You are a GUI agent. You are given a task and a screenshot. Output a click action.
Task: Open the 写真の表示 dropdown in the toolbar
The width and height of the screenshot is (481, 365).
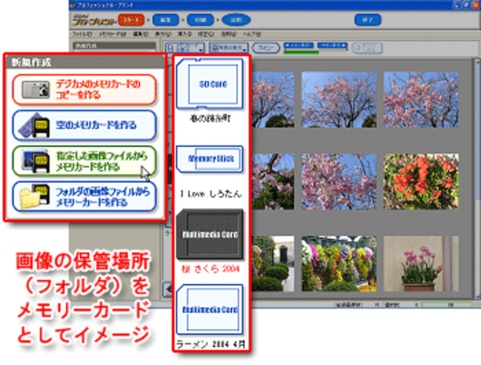228,47
